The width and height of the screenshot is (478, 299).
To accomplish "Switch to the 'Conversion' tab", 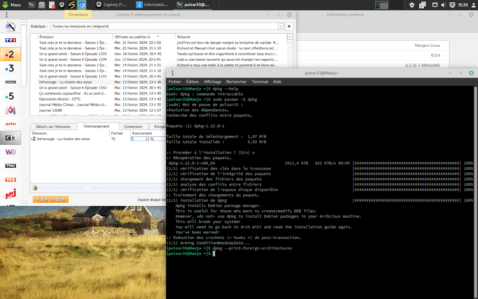I will (133, 126).
